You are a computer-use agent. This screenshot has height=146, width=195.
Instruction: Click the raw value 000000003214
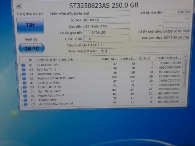(x=170, y=72)
